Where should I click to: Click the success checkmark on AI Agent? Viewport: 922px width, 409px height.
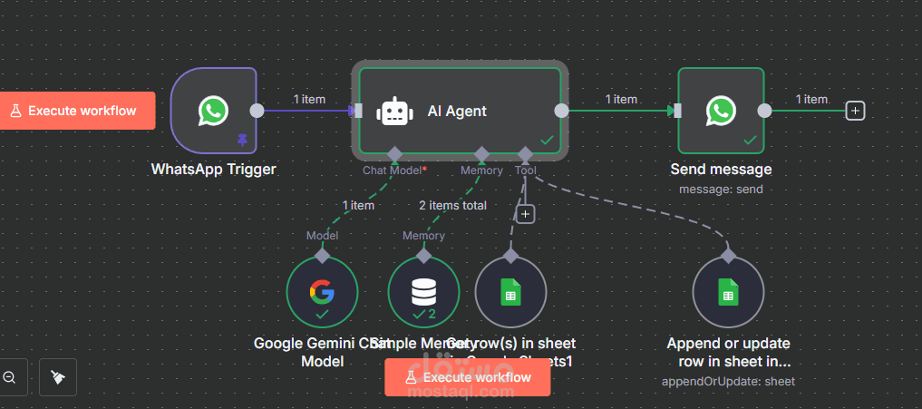pos(548,140)
